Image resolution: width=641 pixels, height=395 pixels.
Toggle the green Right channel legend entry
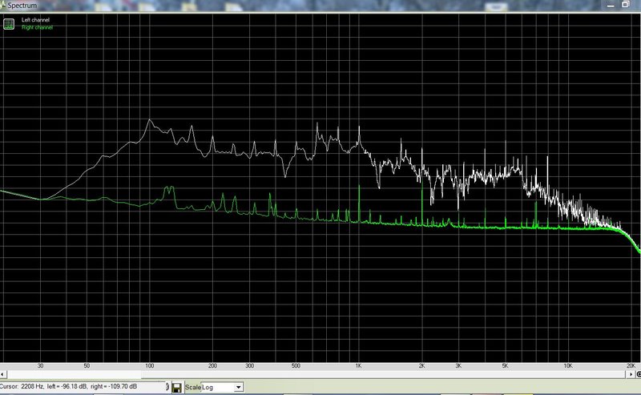[x=37, y=27]
